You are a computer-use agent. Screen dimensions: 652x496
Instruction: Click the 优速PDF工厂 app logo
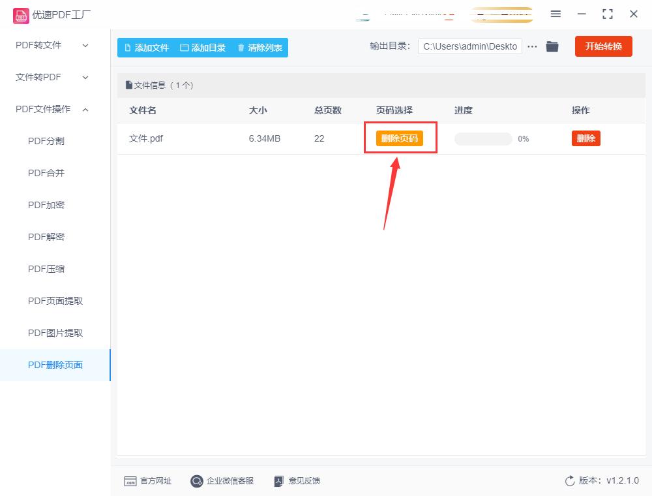21,14
